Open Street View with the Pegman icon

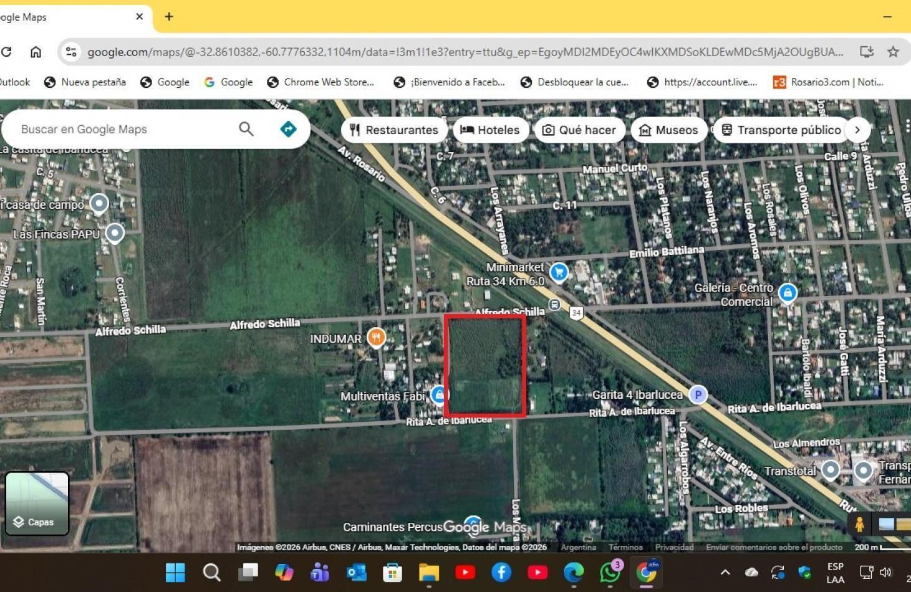pos(860,524)
